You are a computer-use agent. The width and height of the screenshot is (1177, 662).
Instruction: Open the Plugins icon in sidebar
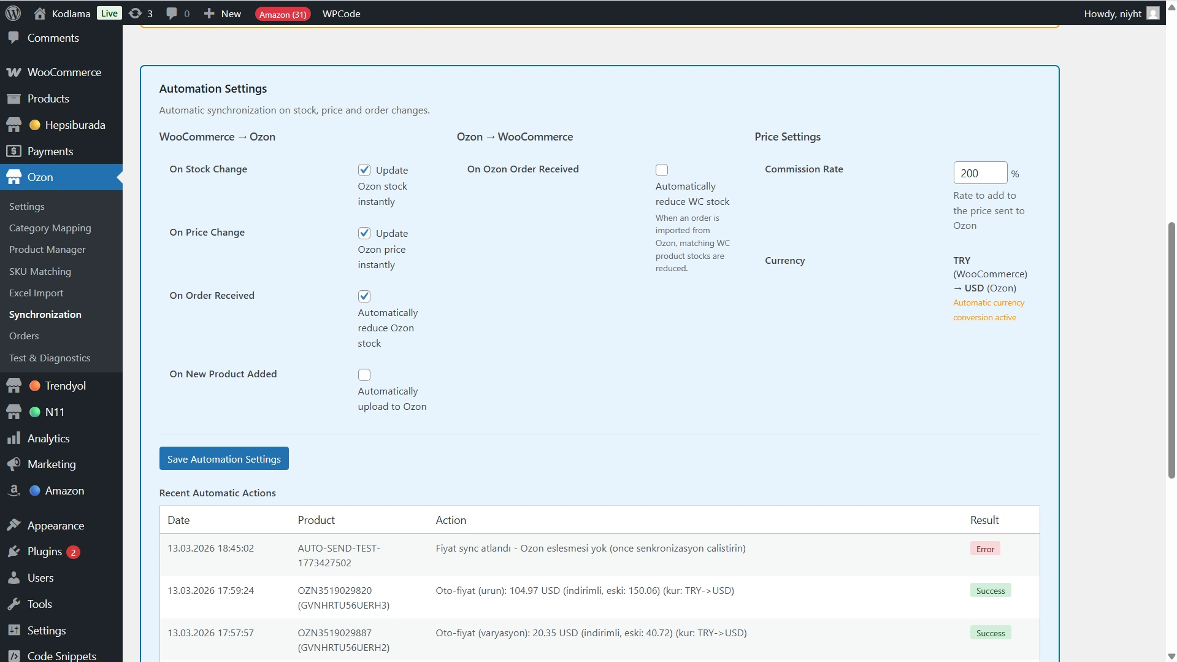pos(13,552)
